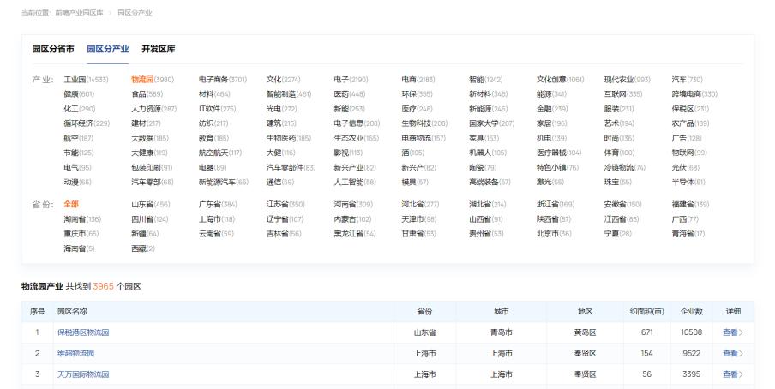Click the 省份 column header

pos(424,311)
